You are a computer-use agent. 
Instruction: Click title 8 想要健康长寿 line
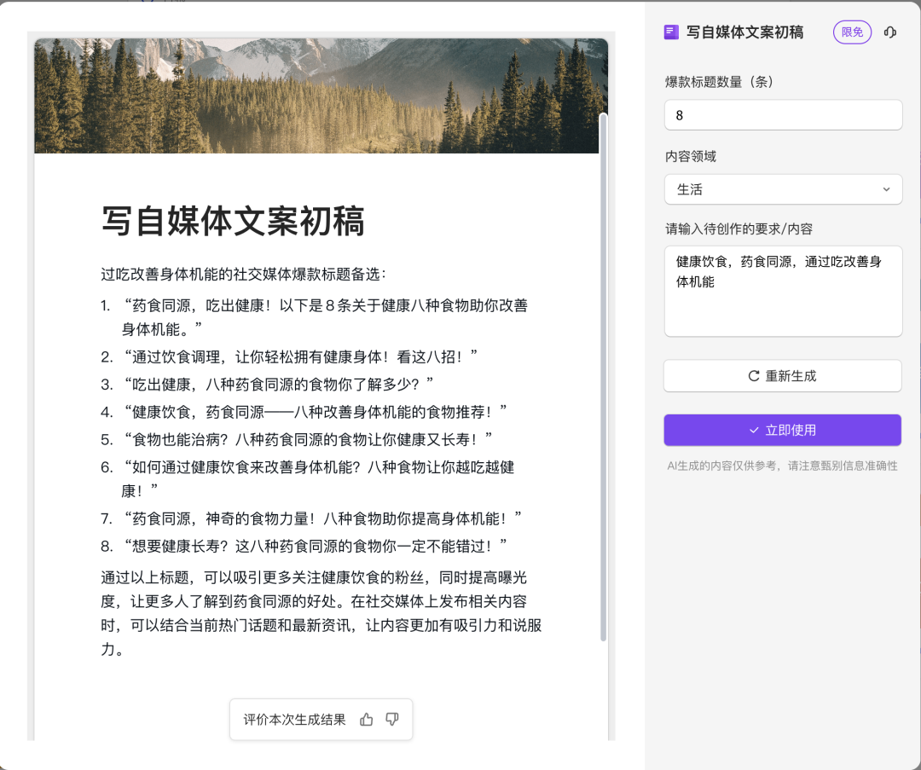(x=304, y=547)
